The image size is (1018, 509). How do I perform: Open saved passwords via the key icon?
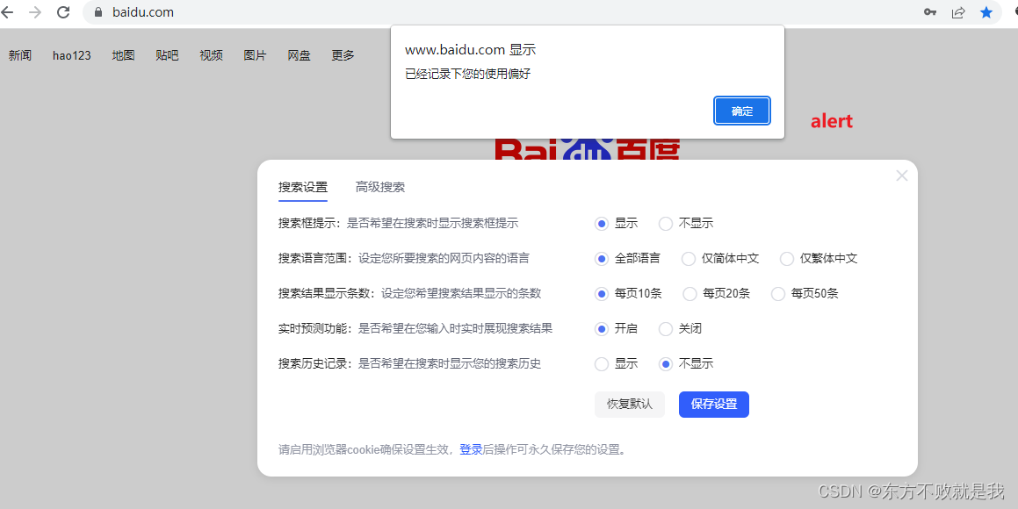pyautogui.click(x=930, y=12)
